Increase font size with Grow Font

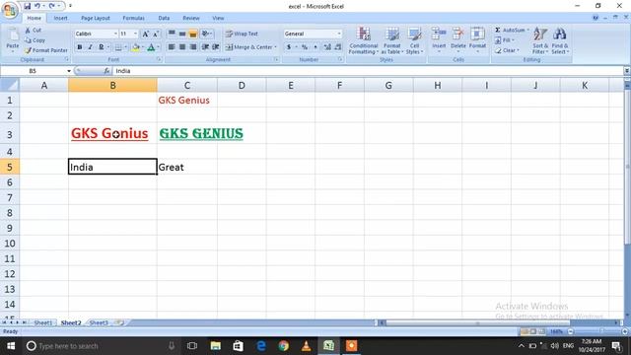pyautogui.click(x=146, y=34)
